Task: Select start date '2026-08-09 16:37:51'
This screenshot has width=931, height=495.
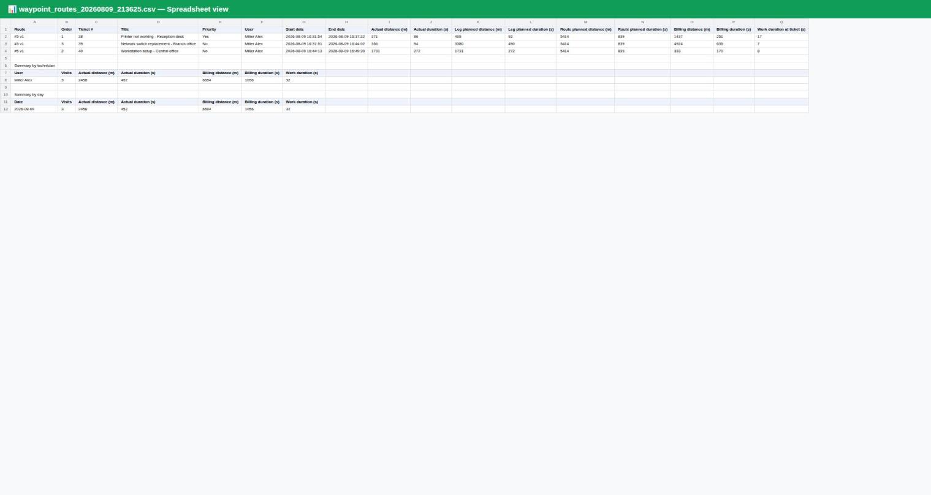Action: 304,44
